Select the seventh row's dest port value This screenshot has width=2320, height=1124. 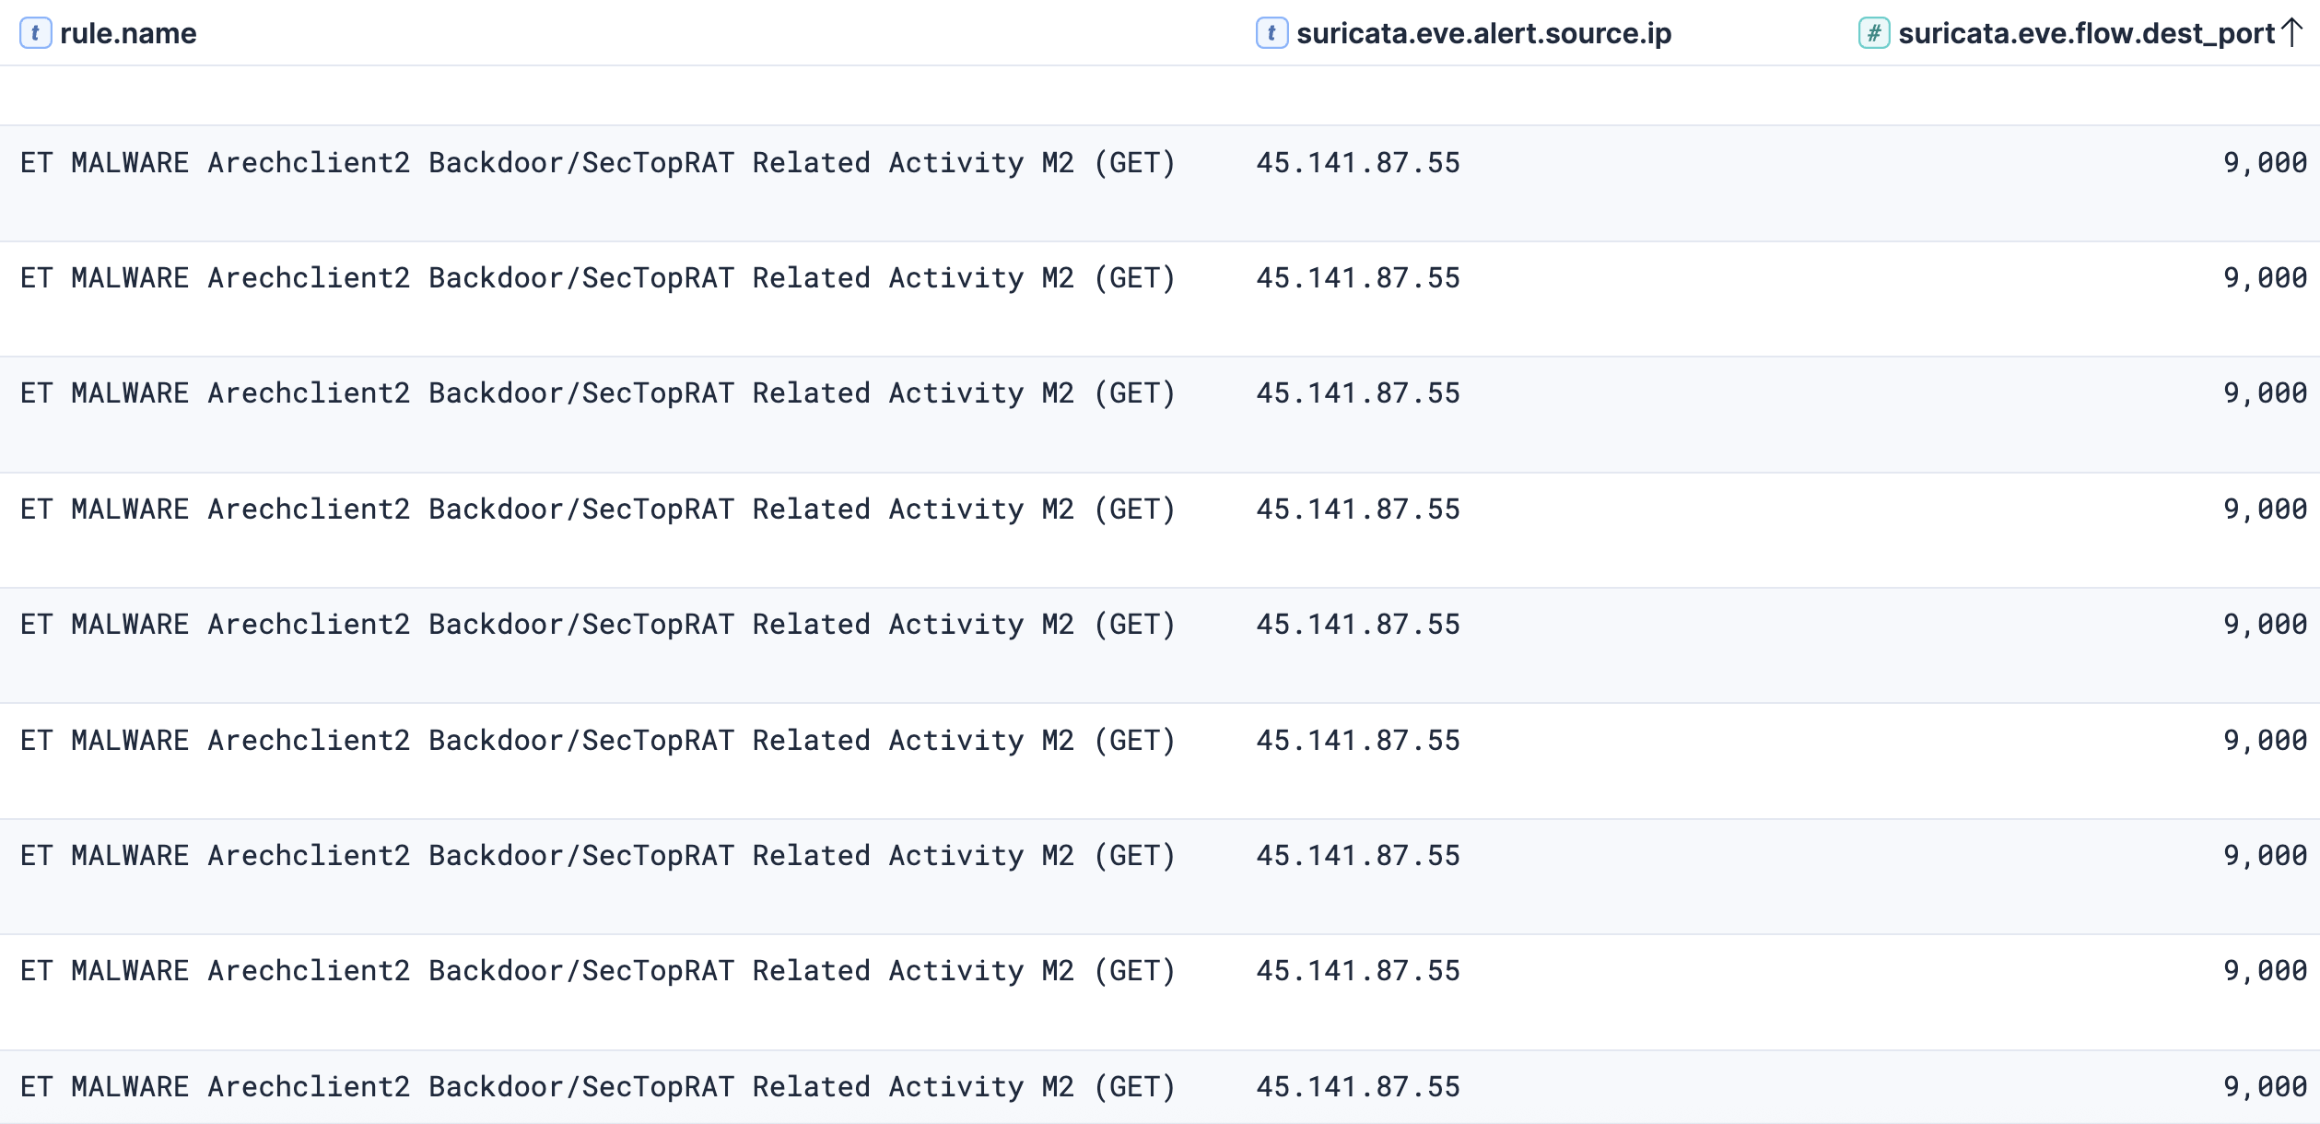click(2265, 856)
